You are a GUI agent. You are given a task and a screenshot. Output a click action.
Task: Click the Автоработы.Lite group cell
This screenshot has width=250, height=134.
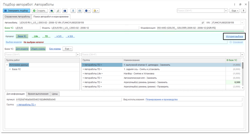pyautogui.click(x=102, y=73)
